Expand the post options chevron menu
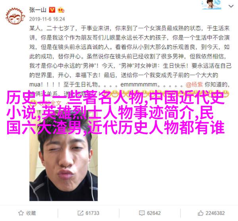Screen dimensions: 238x221 [231, 6]
